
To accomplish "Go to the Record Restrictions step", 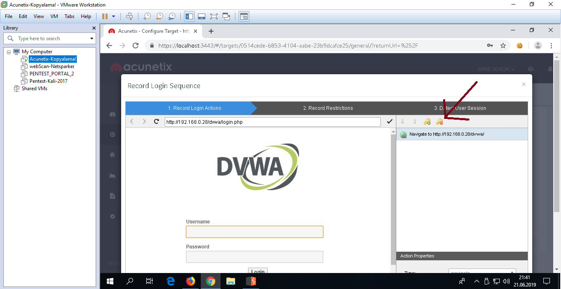I will point(328,108).
